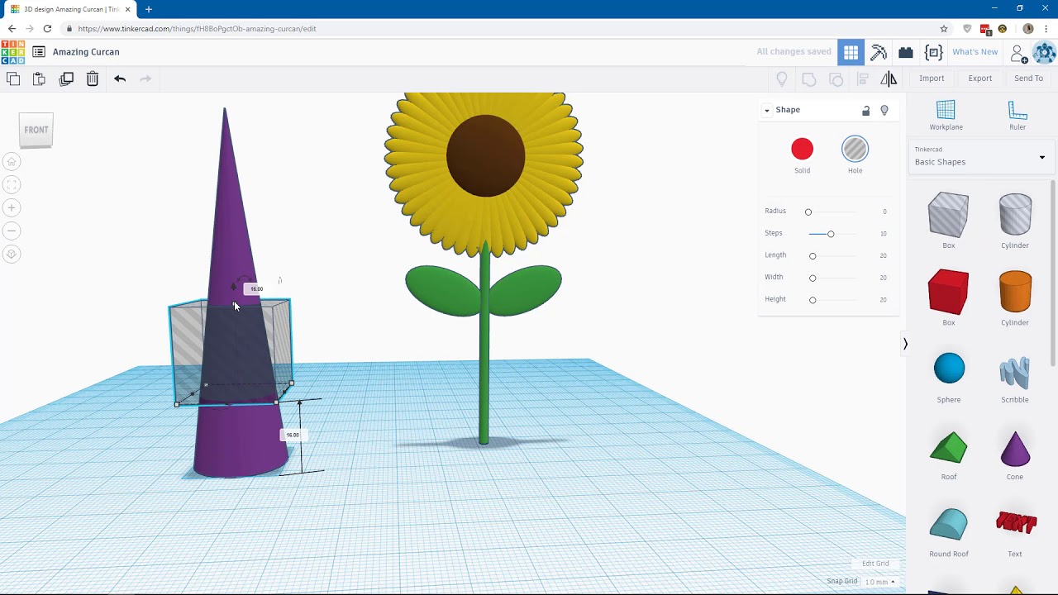The image size is (1058, 595).
Task: Align the selected shapes
Action: pos(862,79)
